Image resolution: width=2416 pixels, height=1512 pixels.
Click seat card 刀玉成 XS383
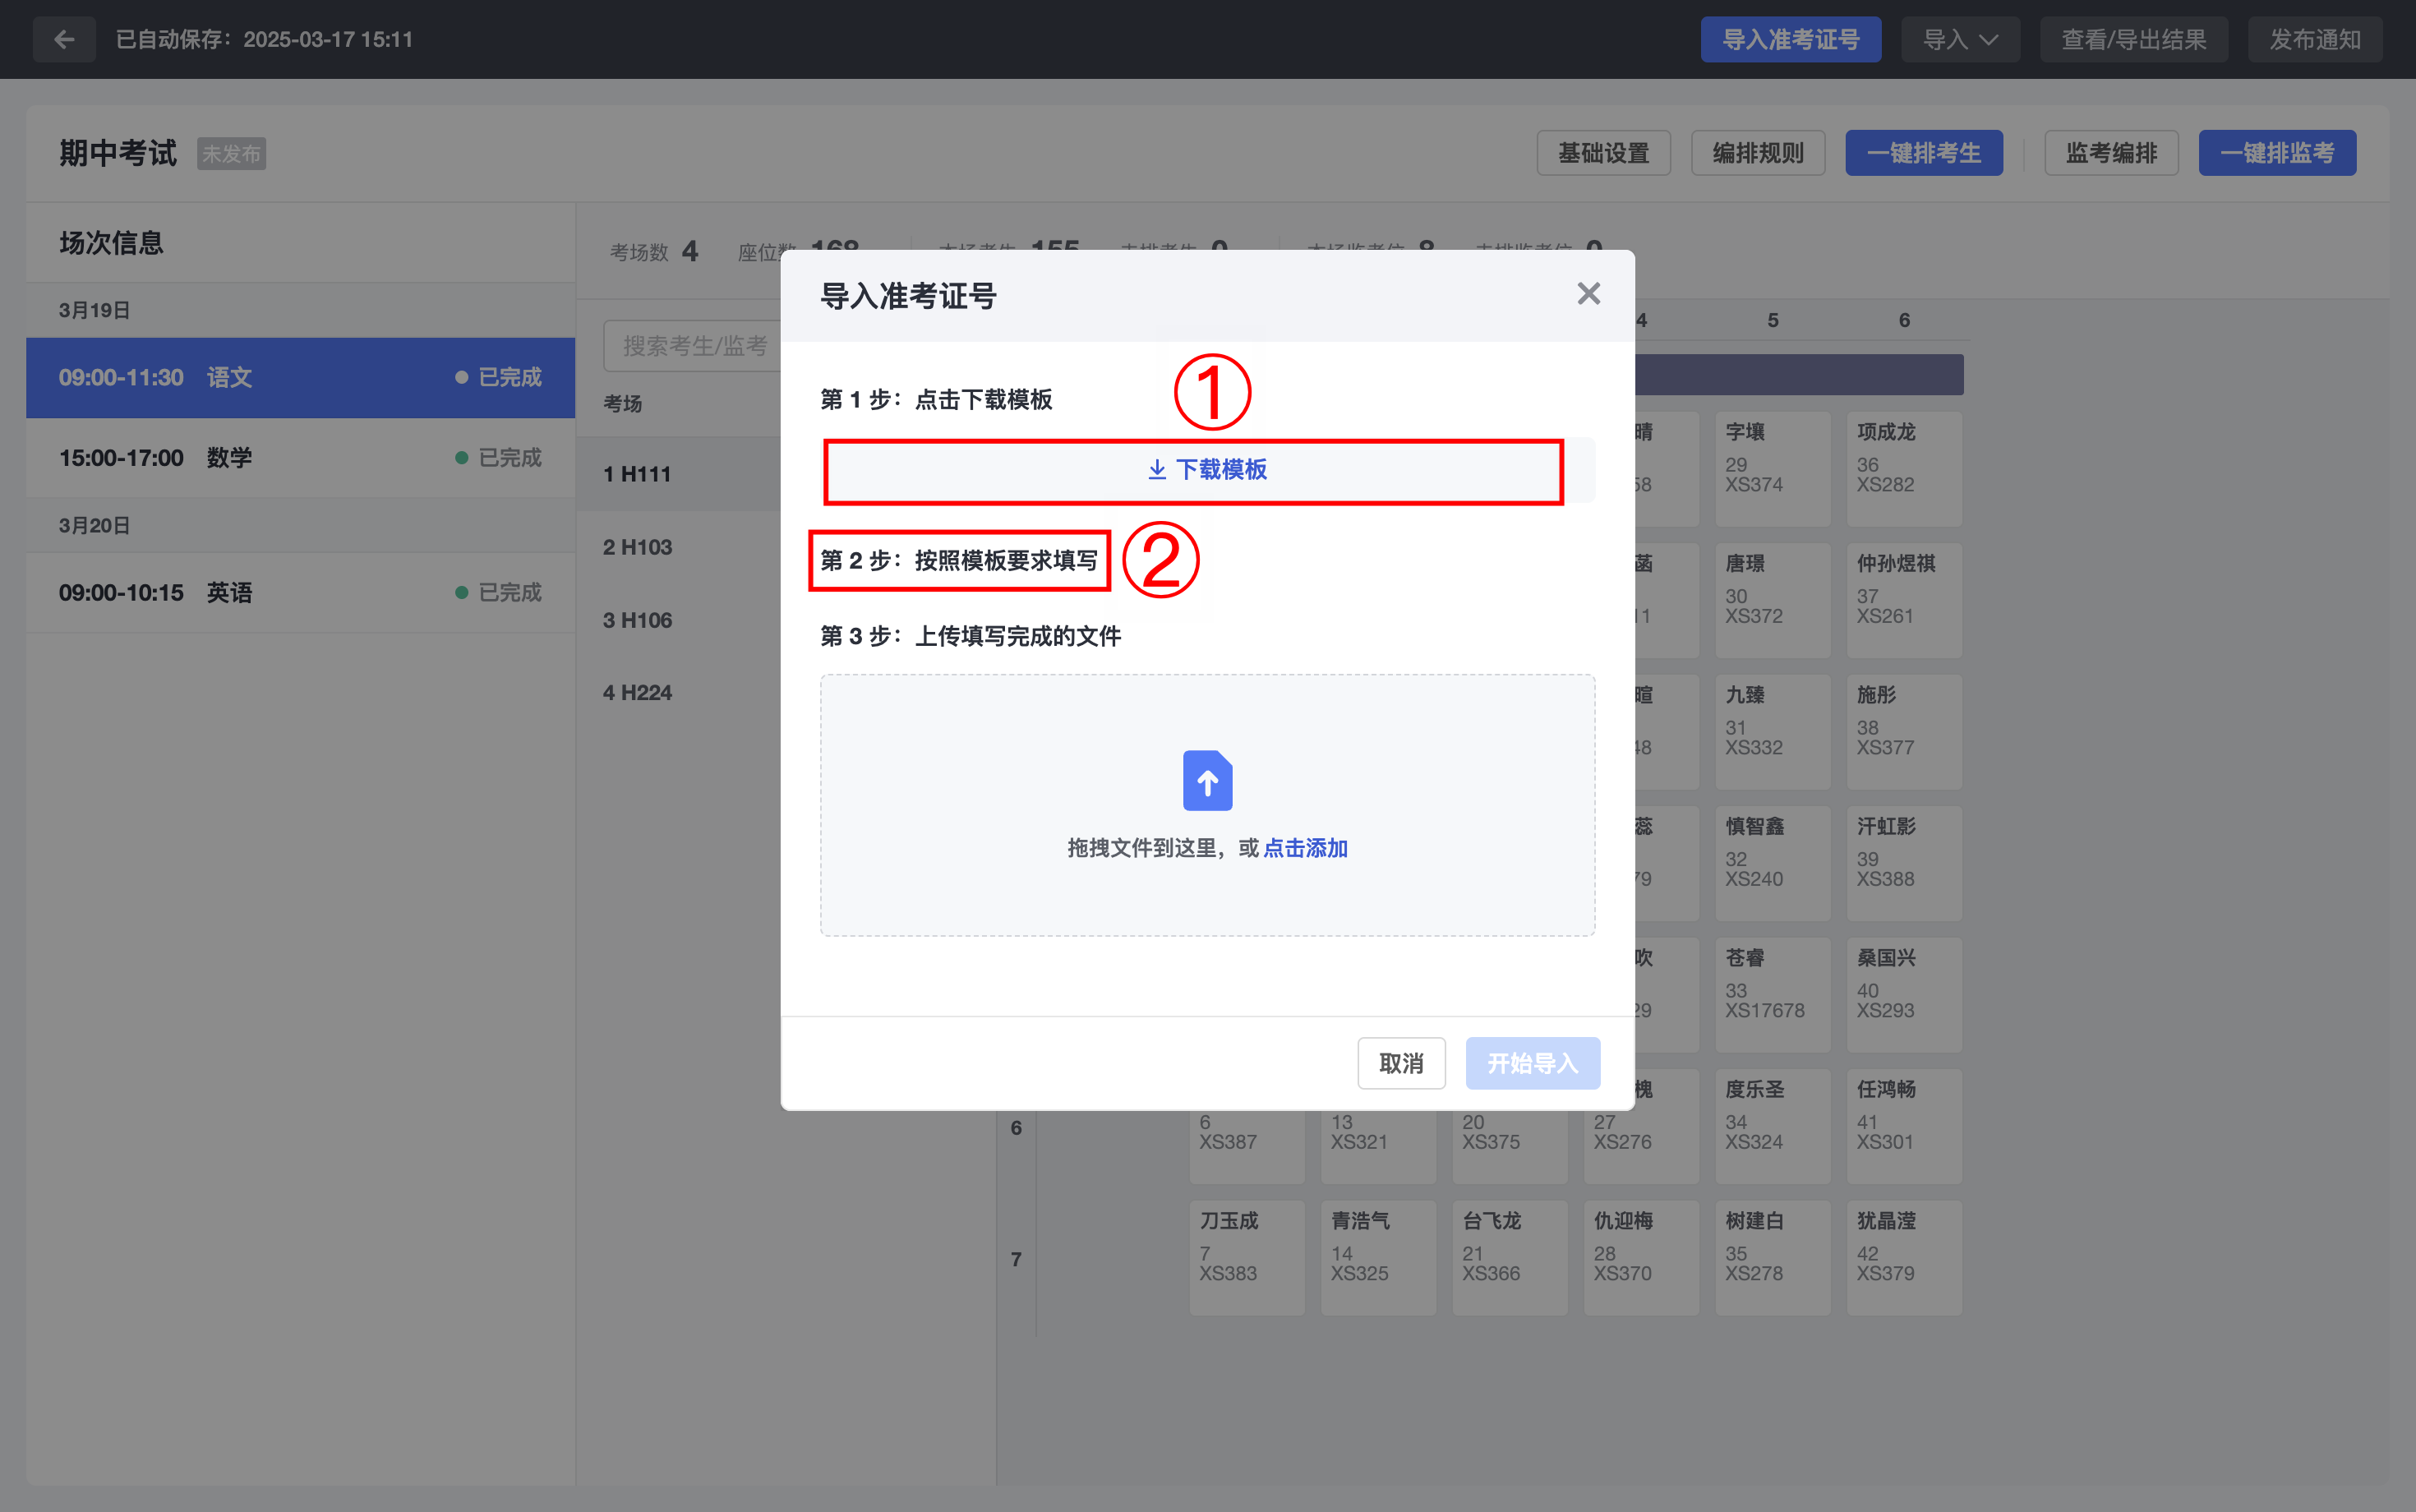[1246, 1258]
